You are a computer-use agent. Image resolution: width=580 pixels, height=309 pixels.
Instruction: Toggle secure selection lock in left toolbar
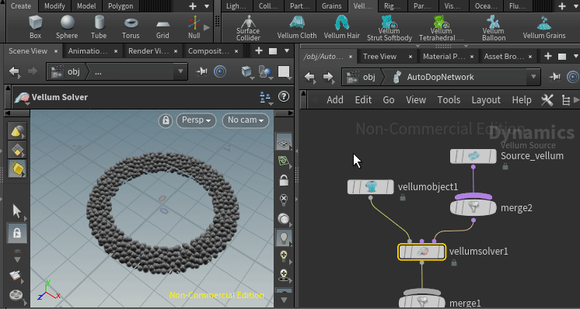[x=16, y=234]
